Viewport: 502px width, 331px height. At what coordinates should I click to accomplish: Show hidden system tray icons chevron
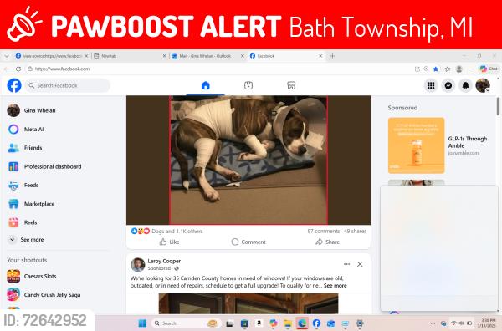pyautogui.click(x=433, y=323)
